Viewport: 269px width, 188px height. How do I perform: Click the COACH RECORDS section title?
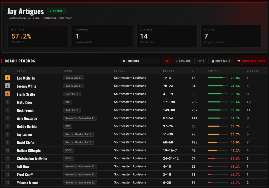click(20, 61)
